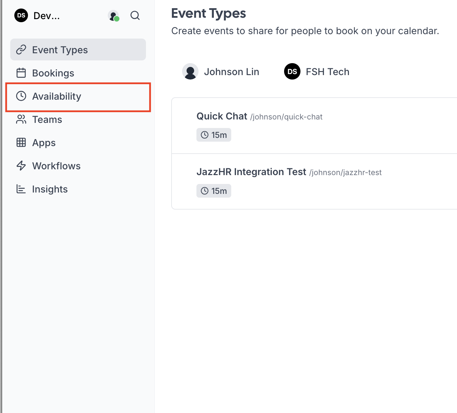
Task: Click the Bookings calendar icon
Action: tap(21, 73)
